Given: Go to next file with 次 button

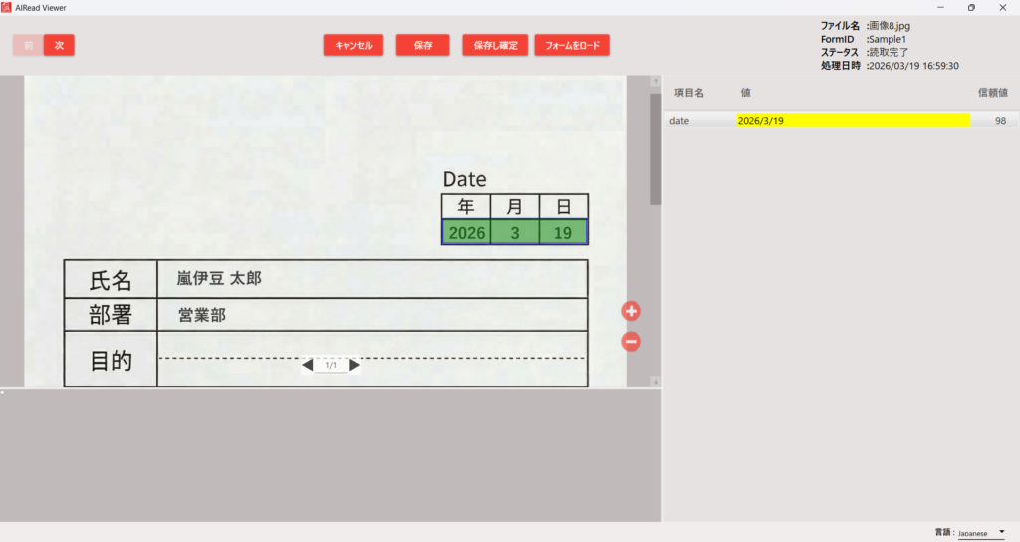Looking at the screenshot, I should coord(59,46).
